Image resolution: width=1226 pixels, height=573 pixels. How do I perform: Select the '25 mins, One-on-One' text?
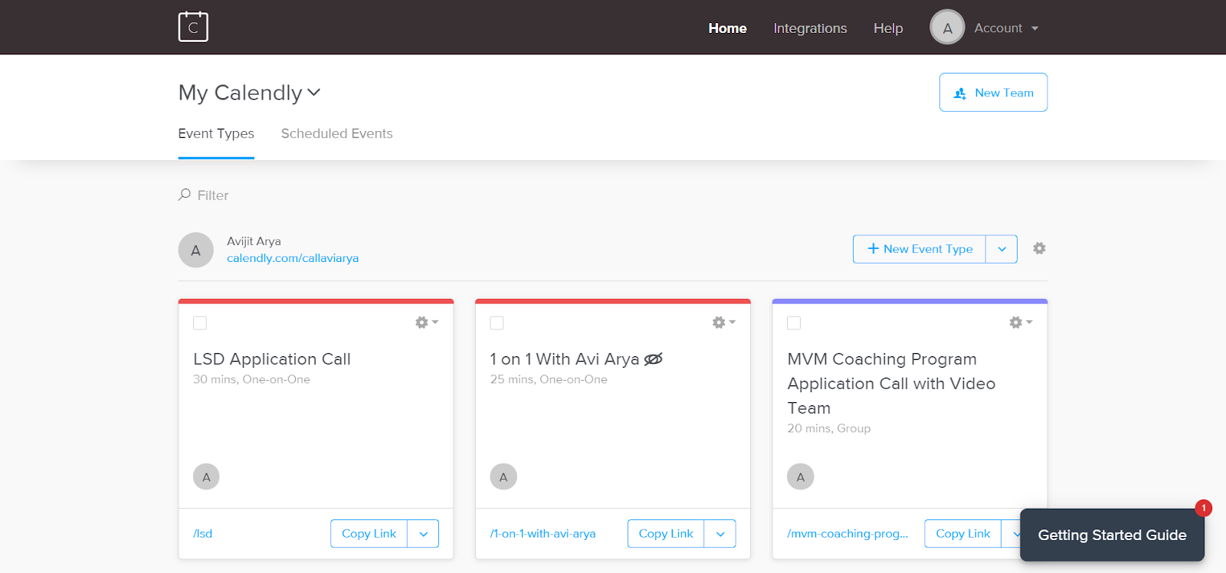point(549,379)
